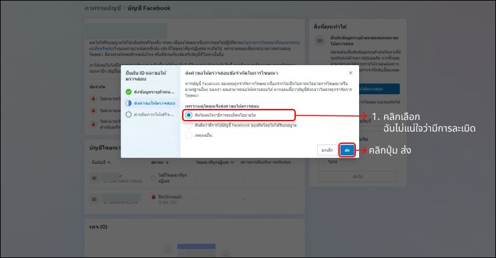Viewport: 496px width, 258px height.
Task: Select radio option 'ฉันไม่แน่ใจว่ามีการละเมิดนโยบายใด'
Action: coord(189,115)
